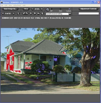Delete image with the trash icon
The width and height of the screenshot is (101, 103).
pos(42,13)
